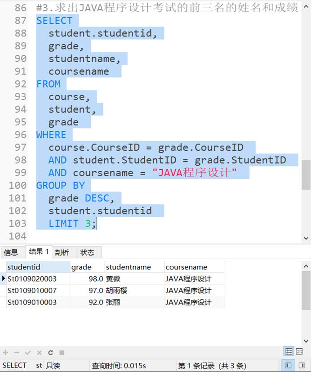Screen dimensions: 311x372
Task: Click the results grid scrollbar thumb
Action: coord(306,291)
